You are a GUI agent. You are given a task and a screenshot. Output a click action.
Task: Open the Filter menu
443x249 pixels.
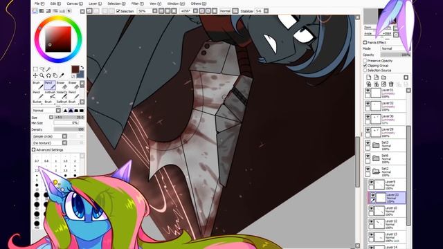137,3
